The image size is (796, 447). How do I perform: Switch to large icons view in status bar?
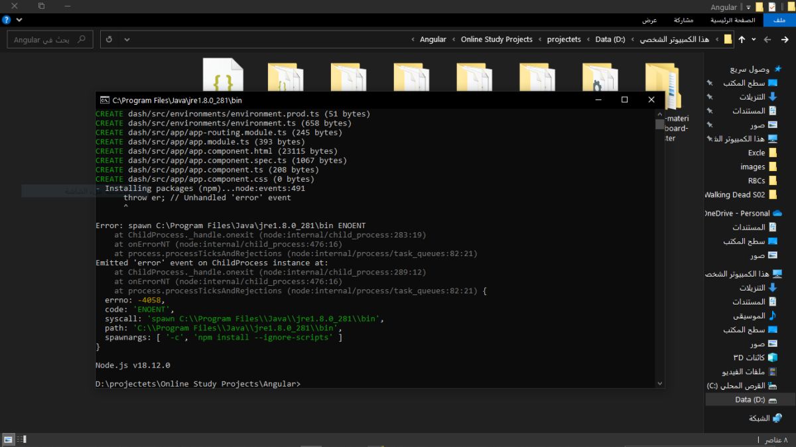pyautogui.click(x=9, y=440)
